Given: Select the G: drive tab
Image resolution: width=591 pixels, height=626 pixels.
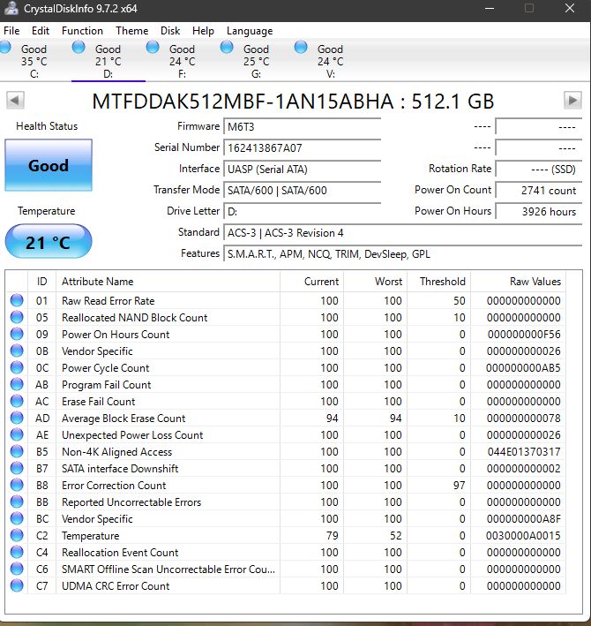Looking at the screenshot, I should [x=257, y=60].
